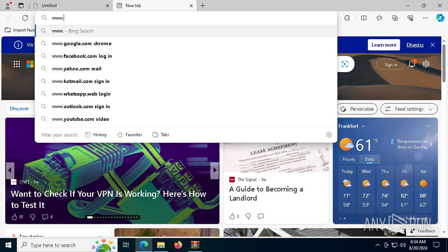Image resolution: width=448 pixels, height=252 pixels.
Task: Choose www.google.com chrome suggestion
Action: 186,43
